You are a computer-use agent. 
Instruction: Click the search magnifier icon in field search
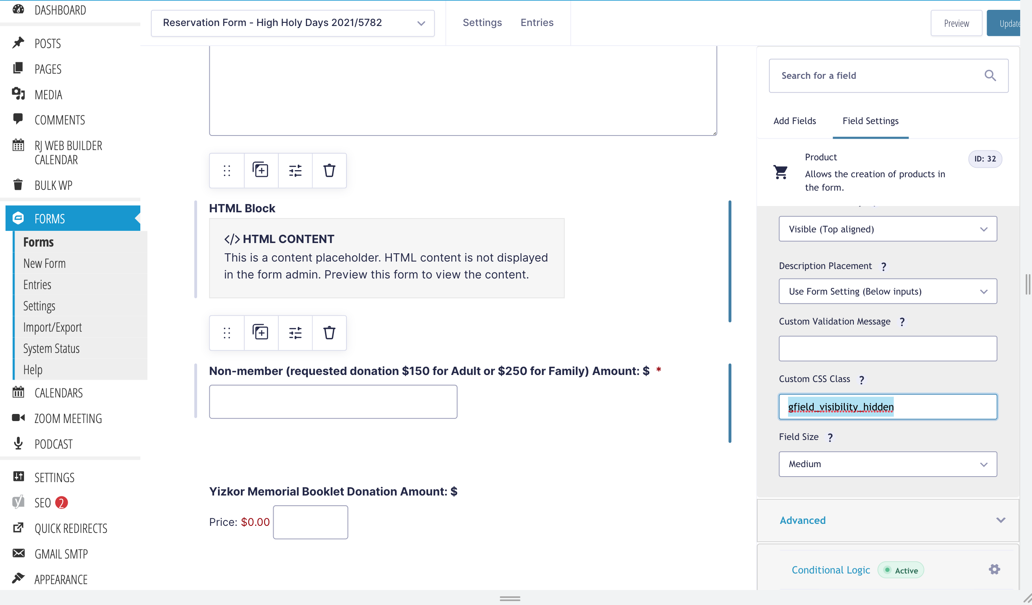point(990,76)
